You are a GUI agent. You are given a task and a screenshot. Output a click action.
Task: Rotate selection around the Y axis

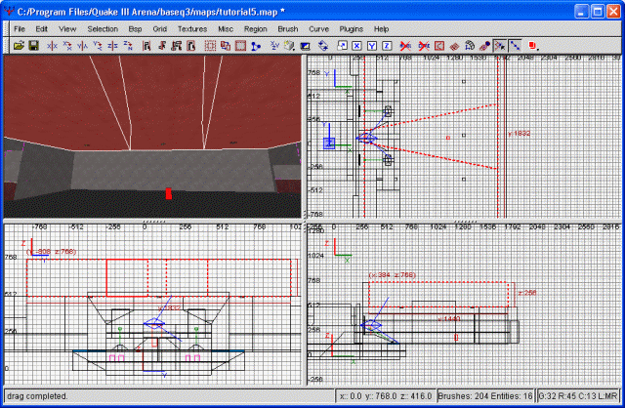[x=98, y=46]
